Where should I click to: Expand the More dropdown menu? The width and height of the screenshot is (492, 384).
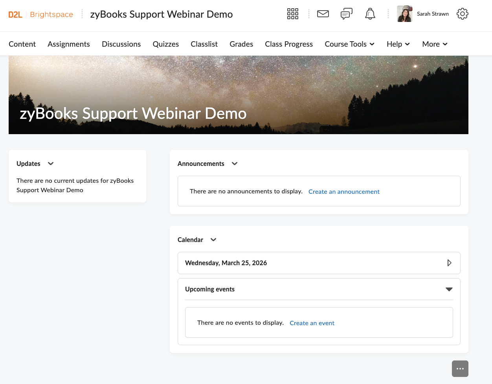pyautogui.click(x=435, y=44)
